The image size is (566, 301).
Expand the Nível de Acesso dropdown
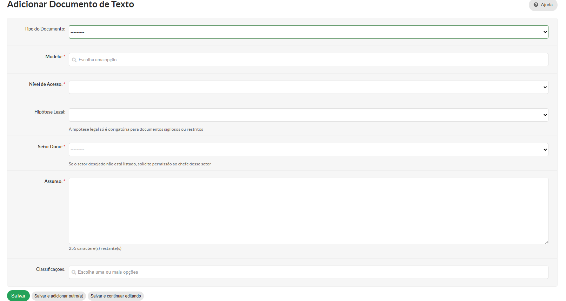[x=308, y=87]
